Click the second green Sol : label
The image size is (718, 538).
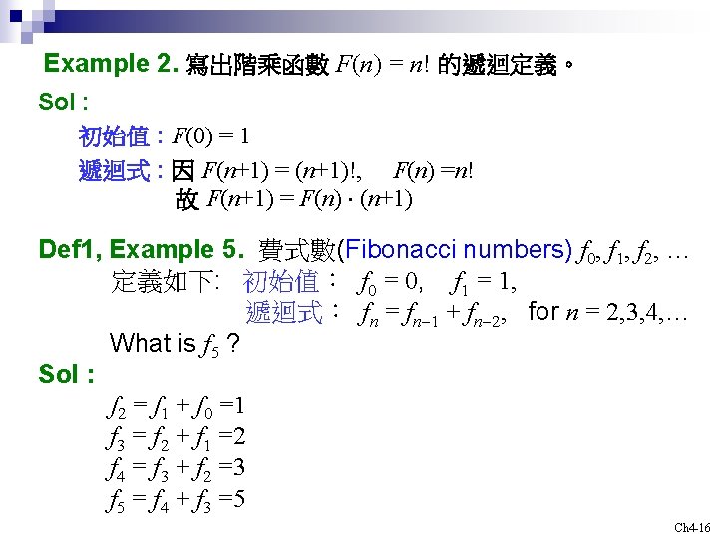click(67, 374)
